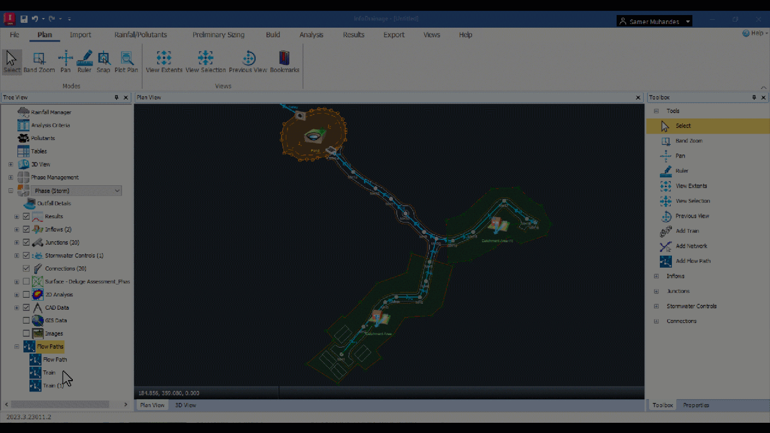
Task: Activate the Pan mode in the ribbon
Action: point(65,63)
